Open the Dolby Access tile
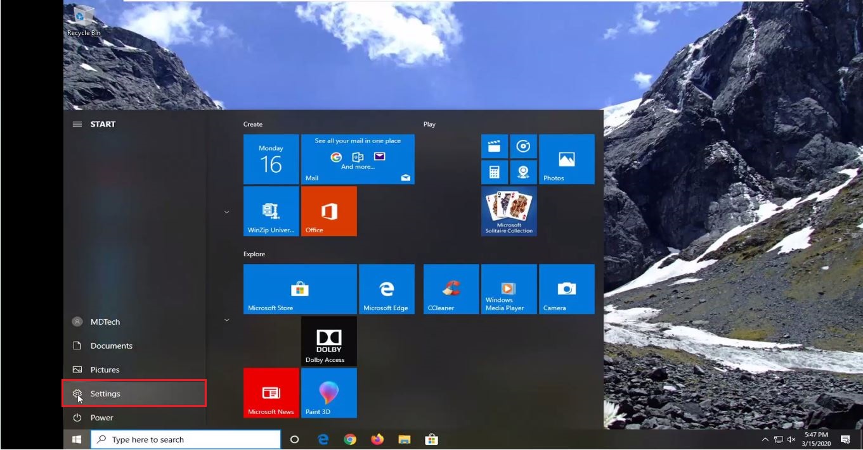Viewport: 863px width, 450px height. pos(328,341)
